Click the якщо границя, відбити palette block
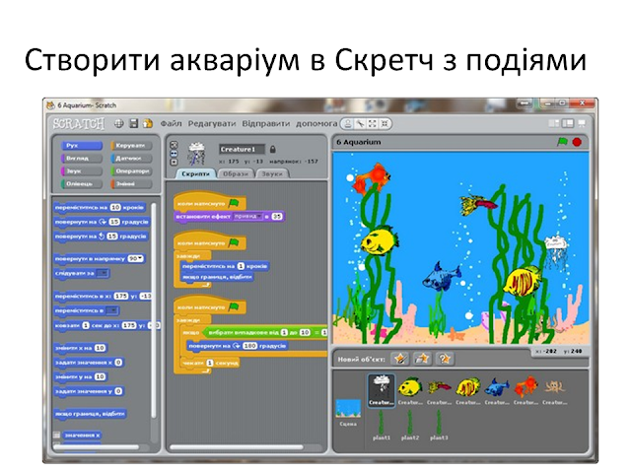The image size is (631, 473). (91, 414)
